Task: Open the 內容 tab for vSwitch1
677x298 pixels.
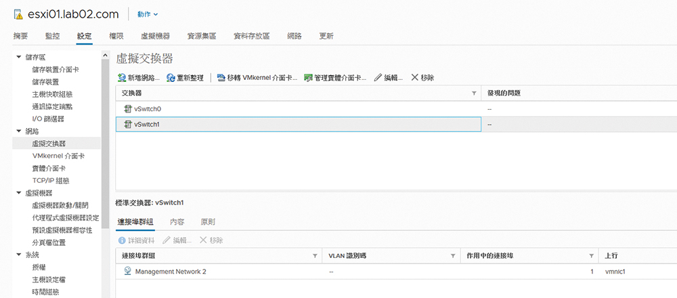Action: pyautogui.click(x=177, y=222)
